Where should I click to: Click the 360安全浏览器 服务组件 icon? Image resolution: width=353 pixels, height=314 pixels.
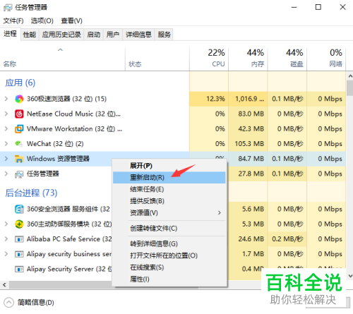[19, 209]
